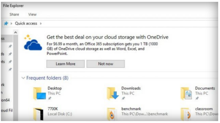Select the Frequent folders (8) heading
220x123 pixels.
[x=47, y=78]
